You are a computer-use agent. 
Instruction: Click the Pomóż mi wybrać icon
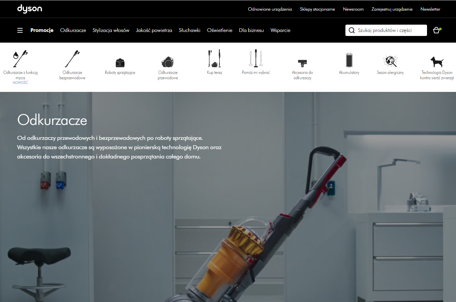tap(256, 58)
